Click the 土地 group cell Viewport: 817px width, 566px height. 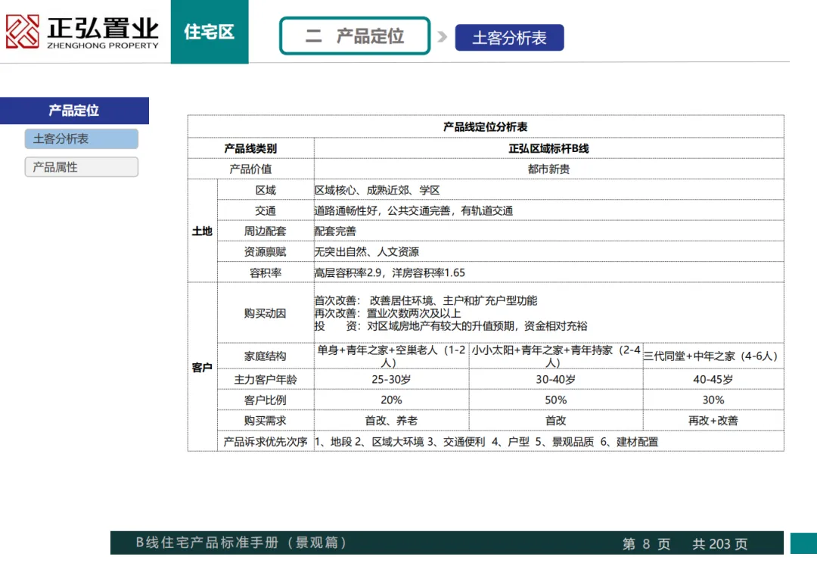(x=202, y=231)
